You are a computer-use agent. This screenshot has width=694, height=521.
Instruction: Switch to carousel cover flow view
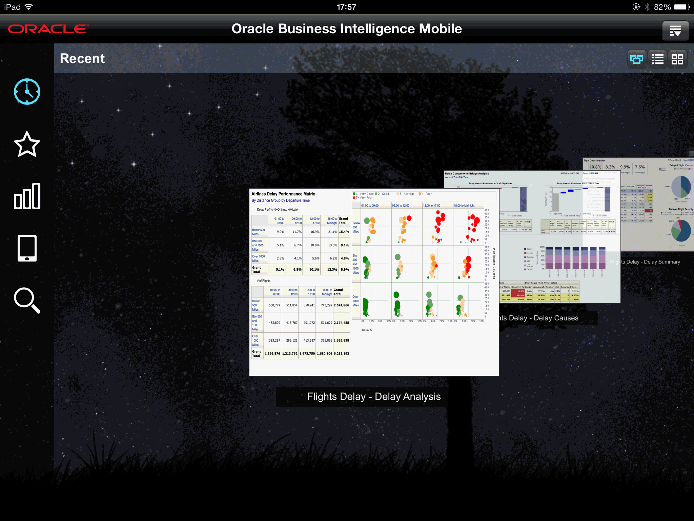[x=637, y=59]
